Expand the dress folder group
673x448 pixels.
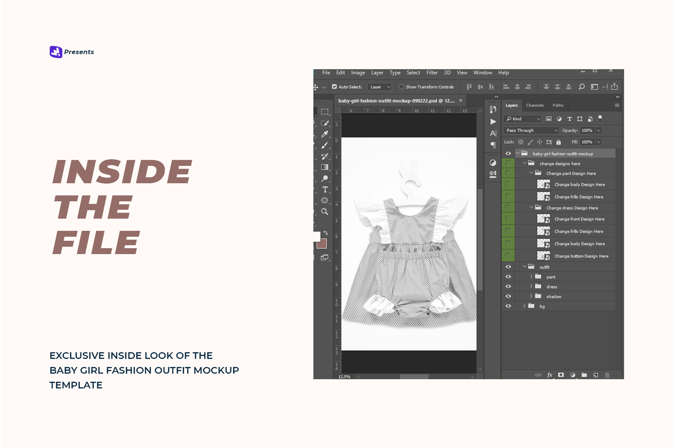point(531,287)
